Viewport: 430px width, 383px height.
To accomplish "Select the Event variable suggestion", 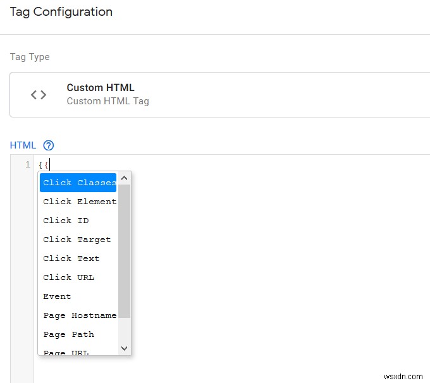I will (x=78, y=296).
